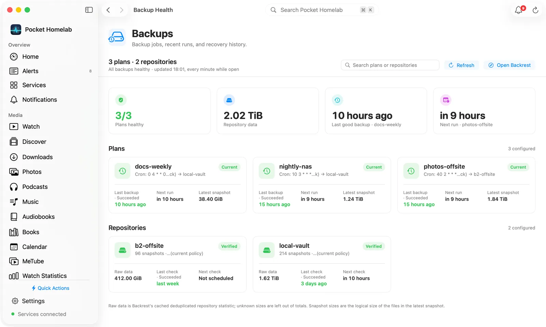Click the Calendar icon in sidebar
546x327 pixels.
pos(14,247)
